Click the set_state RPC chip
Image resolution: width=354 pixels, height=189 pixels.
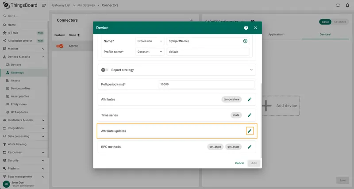click(215, 147)
